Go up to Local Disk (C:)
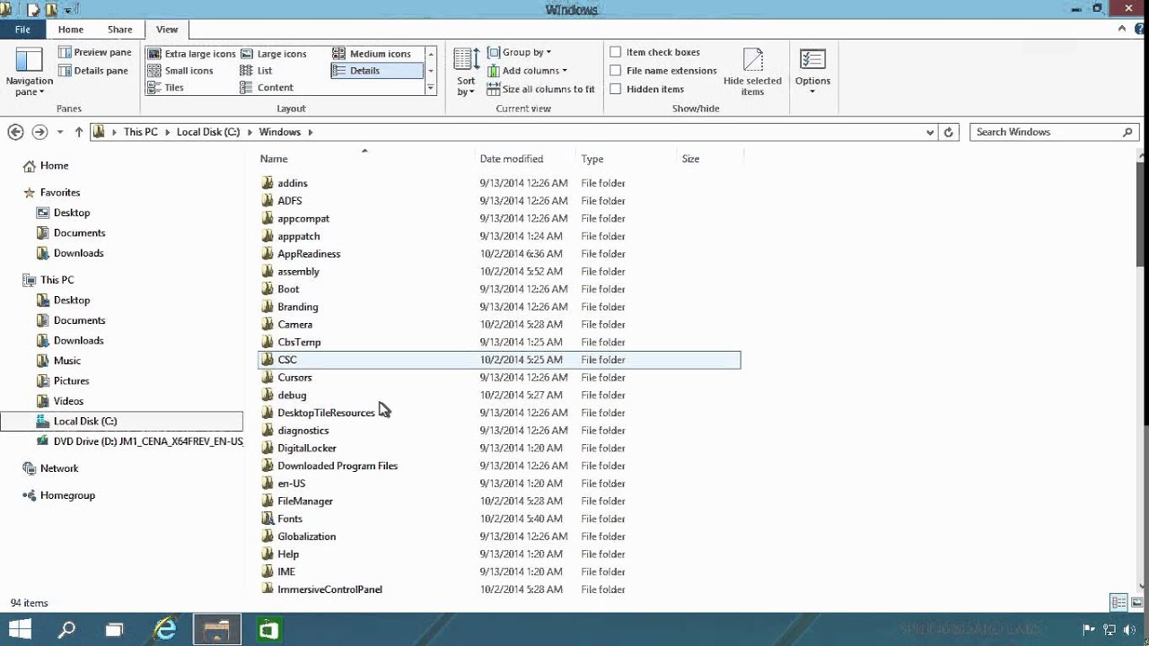Image resolution: width=1149 pixels, height=646 pixels. [79, 132]
